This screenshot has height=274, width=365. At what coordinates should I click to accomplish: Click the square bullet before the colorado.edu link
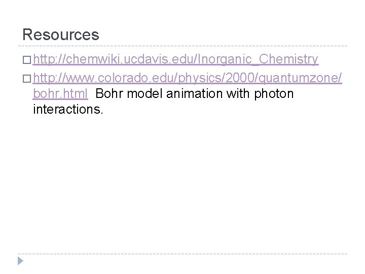[x=27, y=79]
